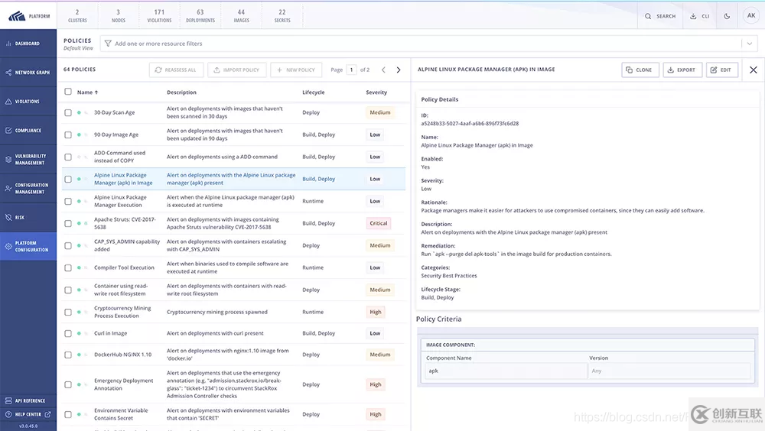The width and height of the screenshot is (765, 431).
Task: Select checkbox for Curl in Image policy
Action: pos(68,333)
